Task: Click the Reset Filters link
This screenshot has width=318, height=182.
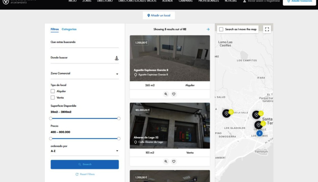Action: coord(85,174)
